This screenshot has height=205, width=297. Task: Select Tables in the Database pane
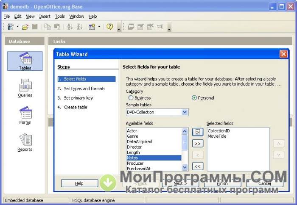pyautogui.click(x=25, y=61)
